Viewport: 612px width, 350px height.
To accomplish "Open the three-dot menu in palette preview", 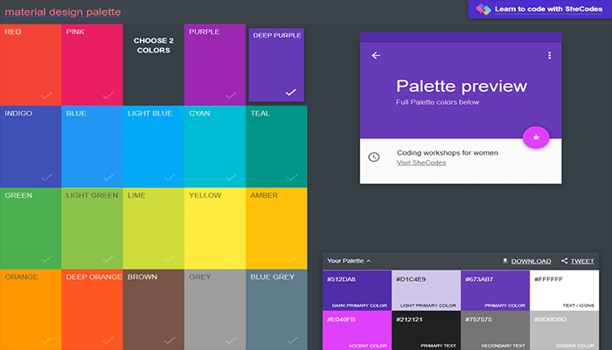I will tap(550, 55).
